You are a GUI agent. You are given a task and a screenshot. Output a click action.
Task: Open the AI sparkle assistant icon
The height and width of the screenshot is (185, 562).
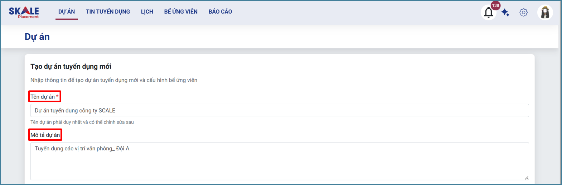[505, 12]
